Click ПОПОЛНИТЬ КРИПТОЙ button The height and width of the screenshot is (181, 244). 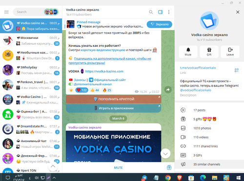[x=114, y=99]
